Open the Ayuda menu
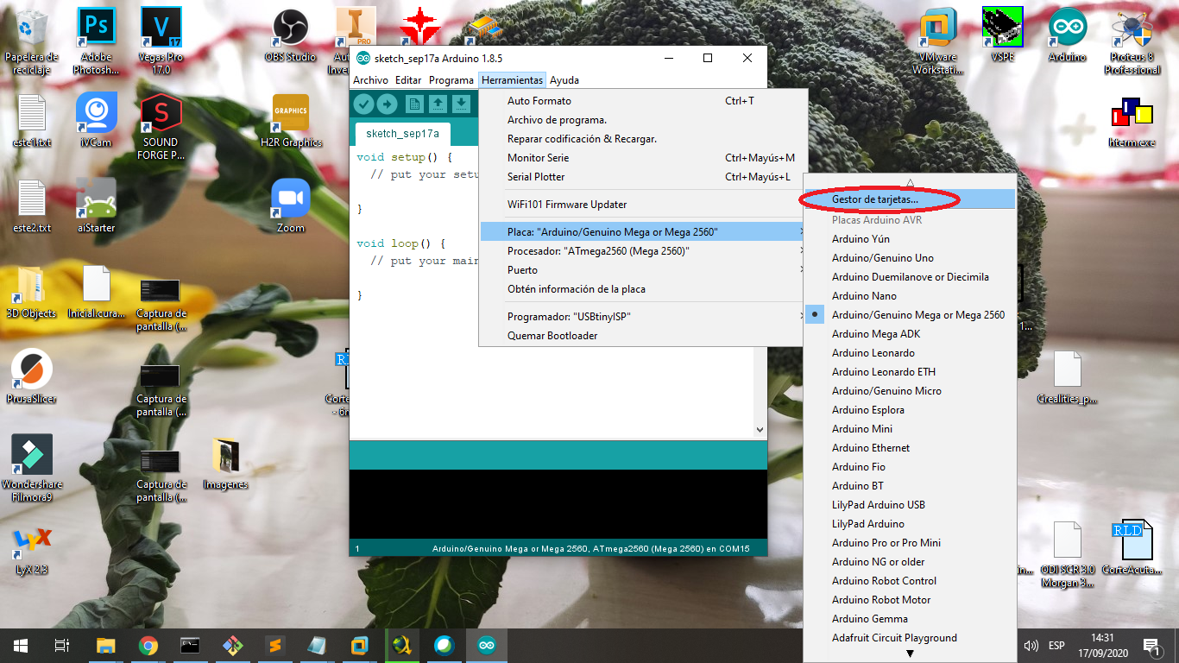This screenshot has width=1179, height=663. 564,80
